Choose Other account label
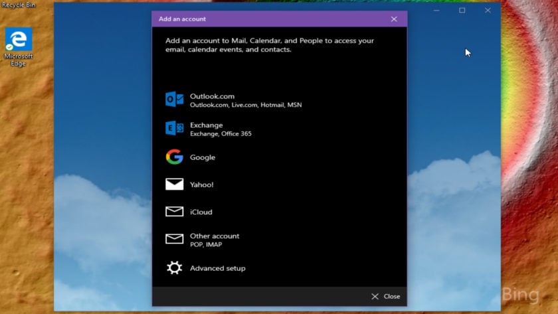This screenshot has height=314, width=558. pyautogui.click(x=215, y=236)
